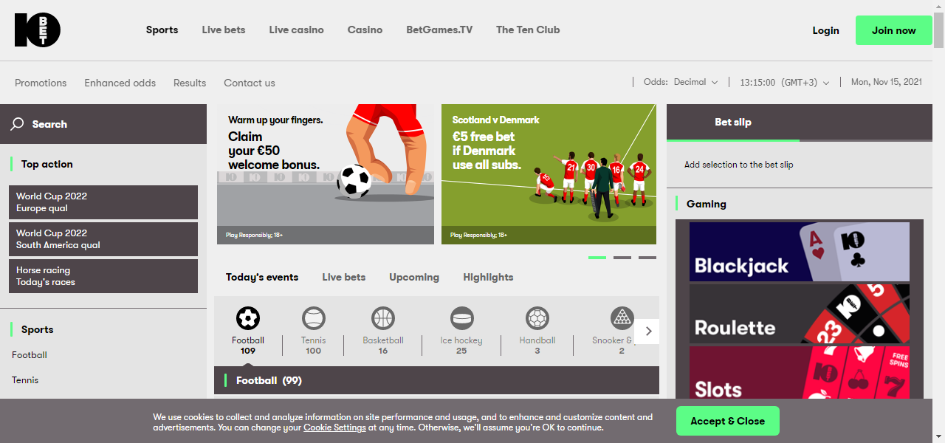The image size is (945, 443).
Task: Click the Join now button
Action: [894, 30]
